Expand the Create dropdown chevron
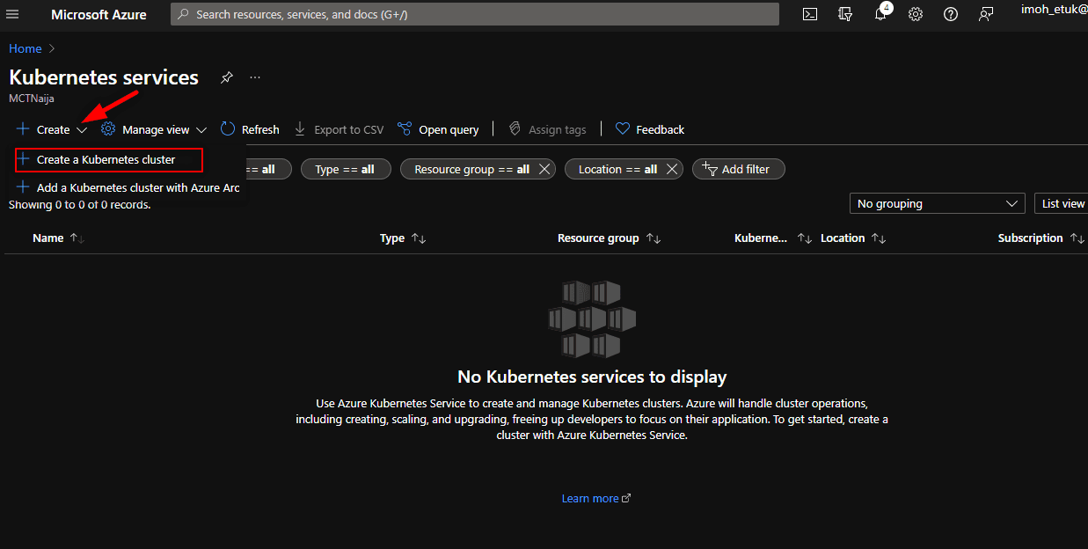The width and height of the screenshot is (1088, 549). (82, 130)
